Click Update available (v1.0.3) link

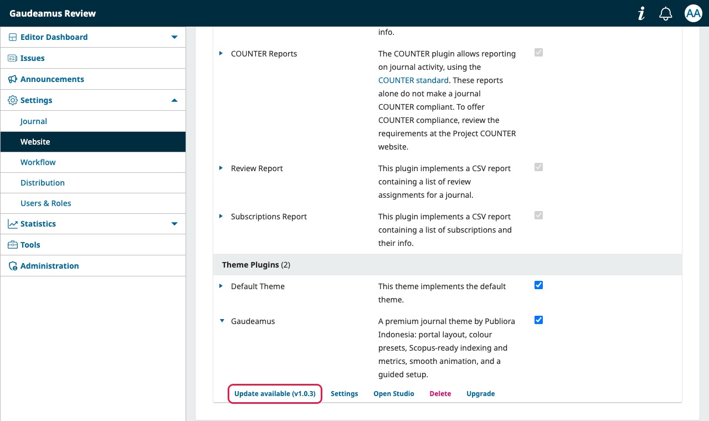pos(275,394)
